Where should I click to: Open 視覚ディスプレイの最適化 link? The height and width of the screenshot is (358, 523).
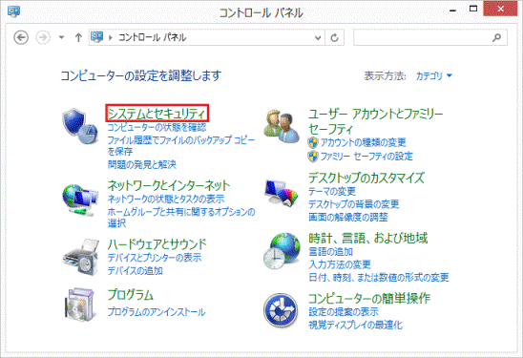(x=355, y=325)
